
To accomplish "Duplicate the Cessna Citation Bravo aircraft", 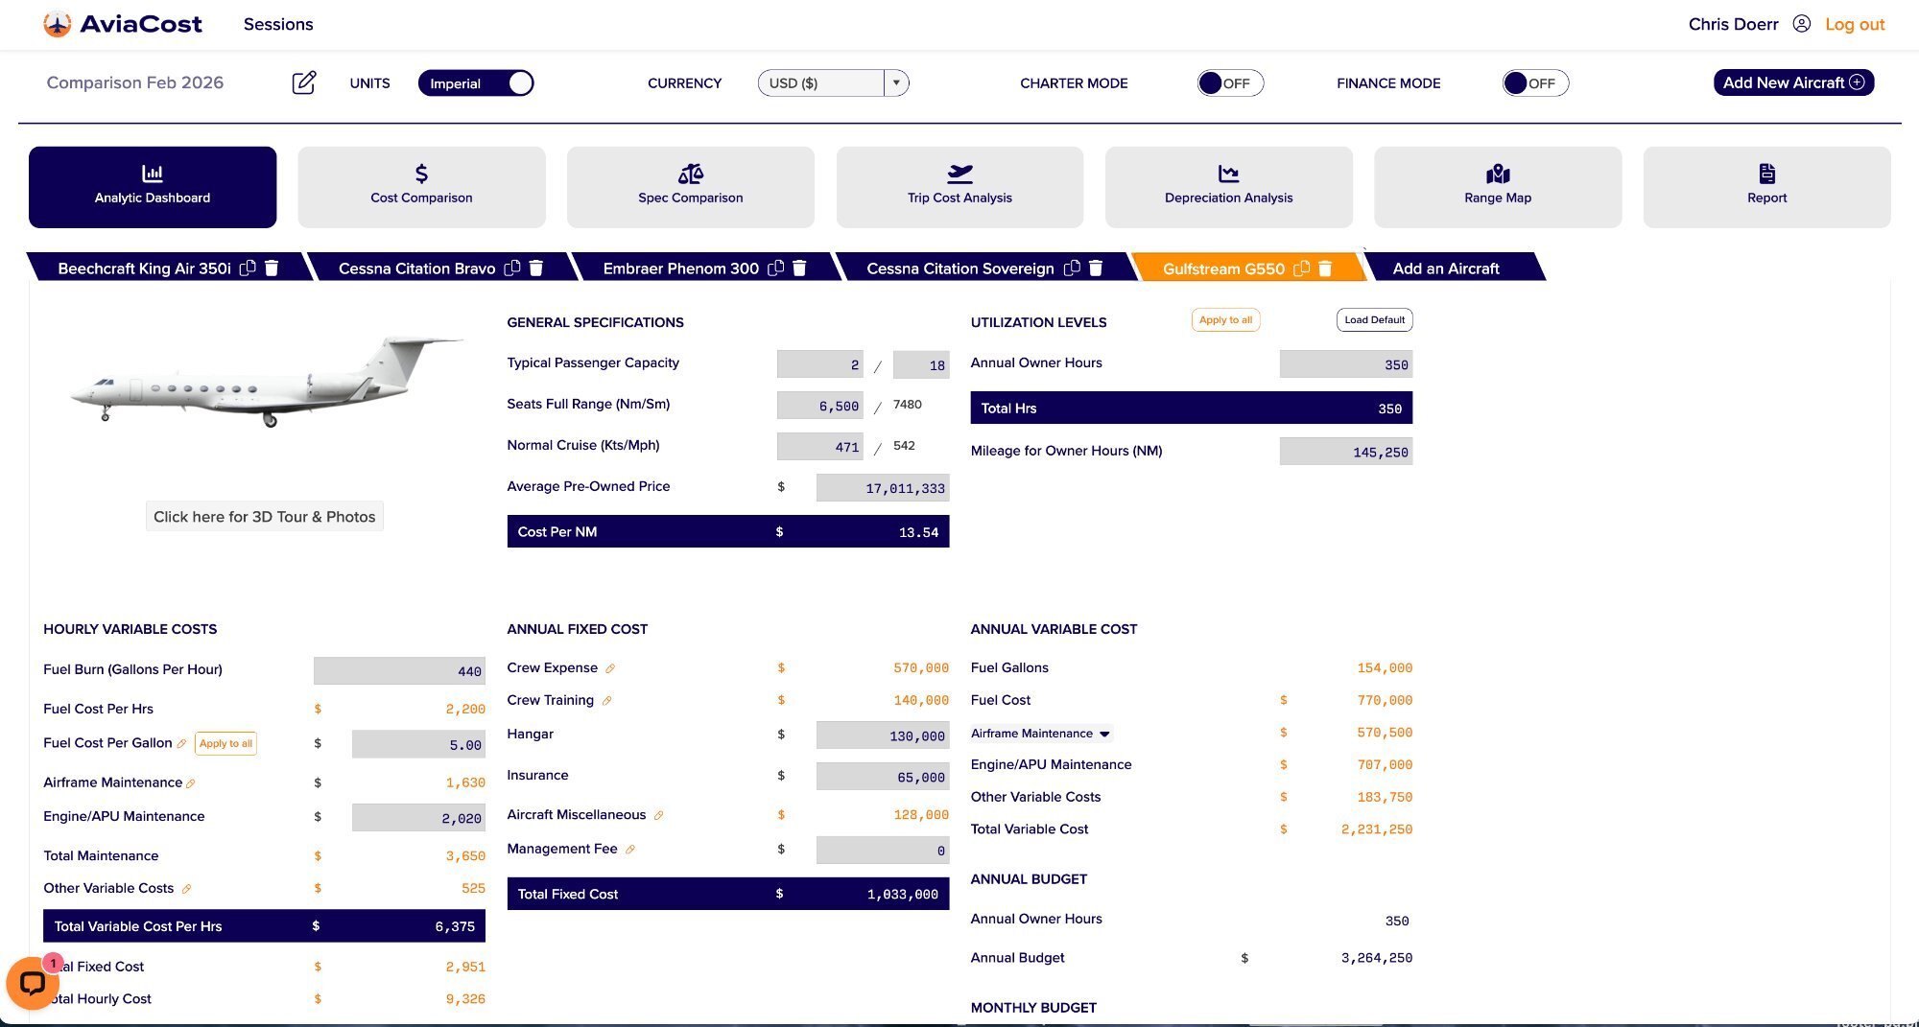I will tap(512, 268).
